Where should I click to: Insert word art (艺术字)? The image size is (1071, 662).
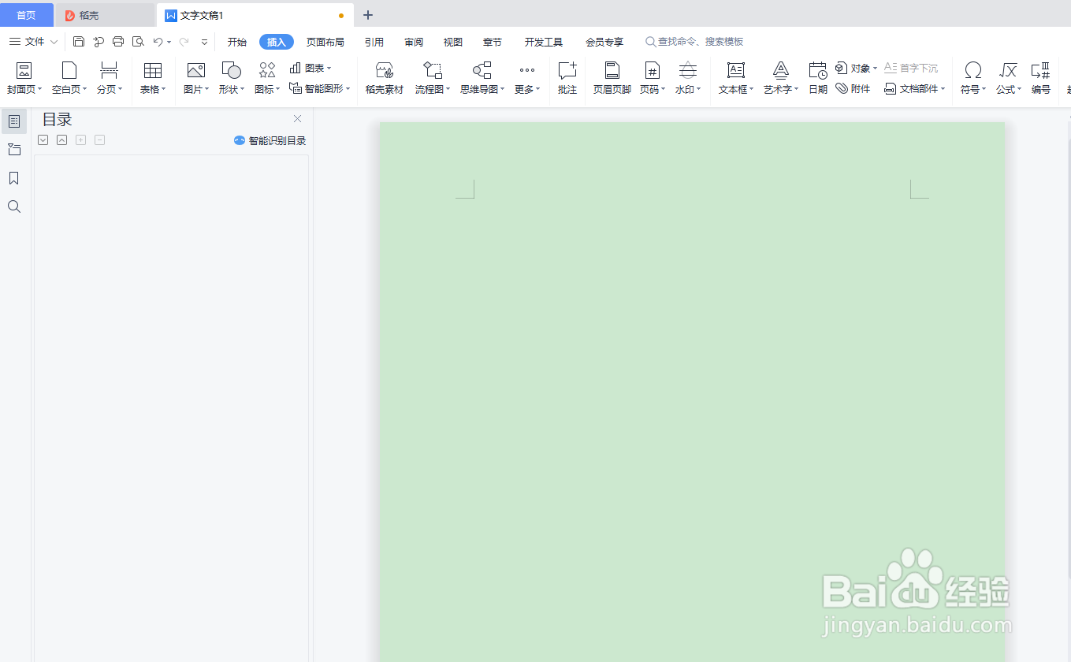(x=781, y=78)
